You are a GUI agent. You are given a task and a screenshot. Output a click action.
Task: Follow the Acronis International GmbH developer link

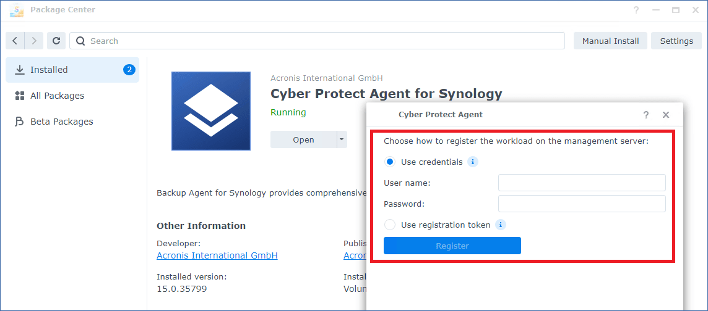pos(217,255)
